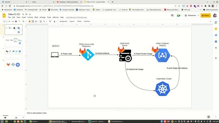219x123 pixels.
Task: Open input tools pencil icon
Action: click(x=54, y=21)
